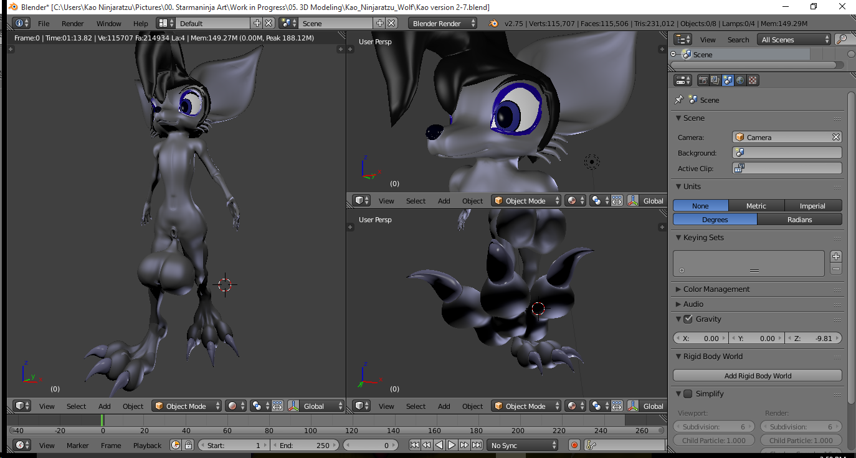Open Global orientation dropdown in left viewport

pos(321,406)
